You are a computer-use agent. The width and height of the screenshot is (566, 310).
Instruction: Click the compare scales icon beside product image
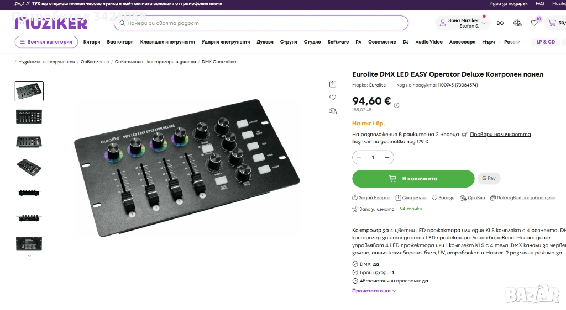point(333,111)
